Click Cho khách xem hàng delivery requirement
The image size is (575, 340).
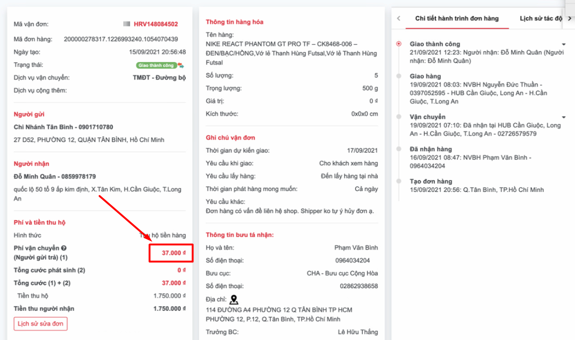(x=349, y=163)
